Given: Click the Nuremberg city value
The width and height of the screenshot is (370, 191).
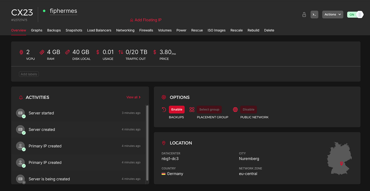Looking at the screenshot, I should pos(249,159).
